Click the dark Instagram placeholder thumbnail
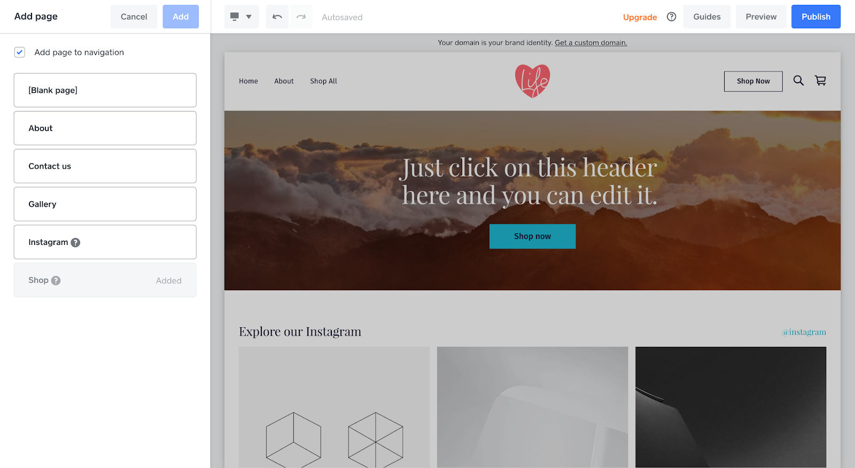Image resolution: width=855 pixels, height=468 pixels. coord(730,407)
